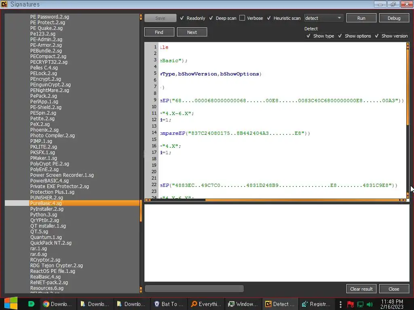Select PUNiSHER.2.sg signature
This screenshot has width=414, height=310.
(x=46, y=198)
